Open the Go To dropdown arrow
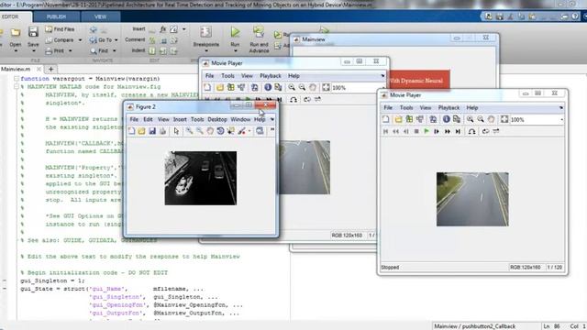Image resolution: width=587 pixels, height=330 pixels. pyautogui.click(x=116, y=40)
